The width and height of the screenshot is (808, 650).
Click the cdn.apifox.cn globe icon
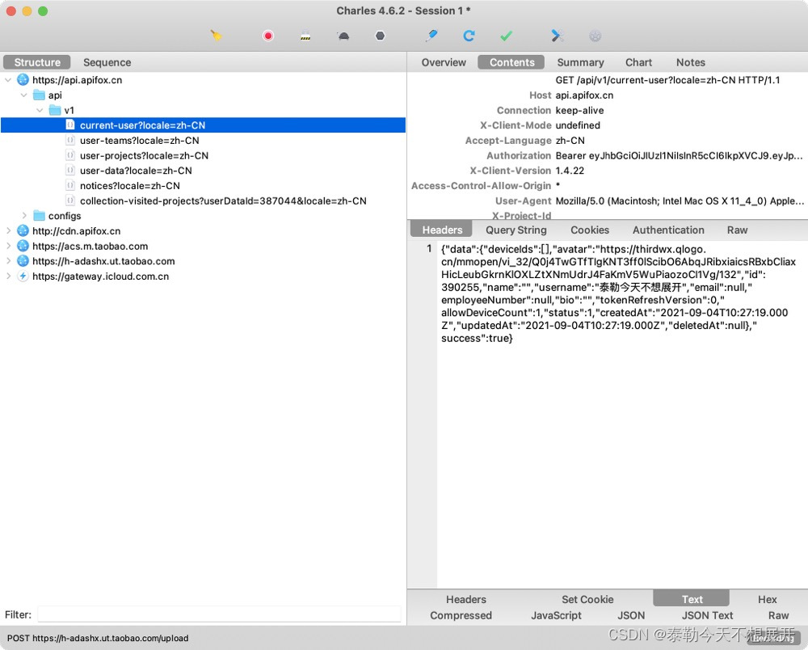pos(23,231)
